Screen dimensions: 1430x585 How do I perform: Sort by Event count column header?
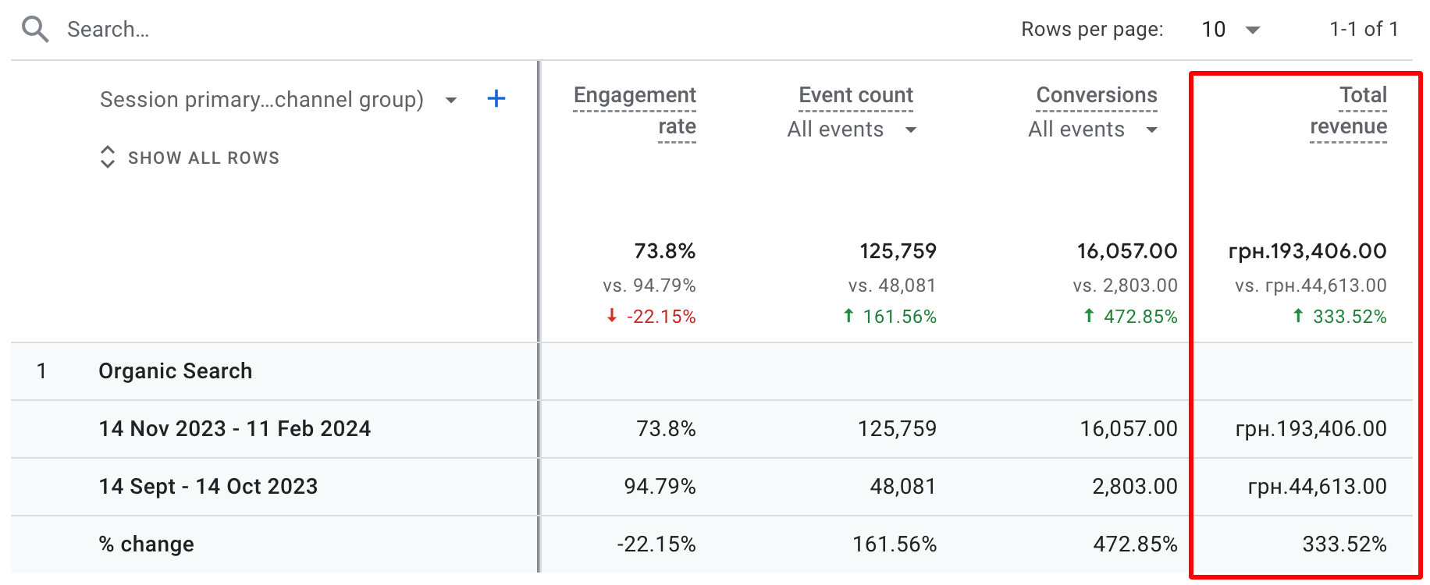pos(856,95)
